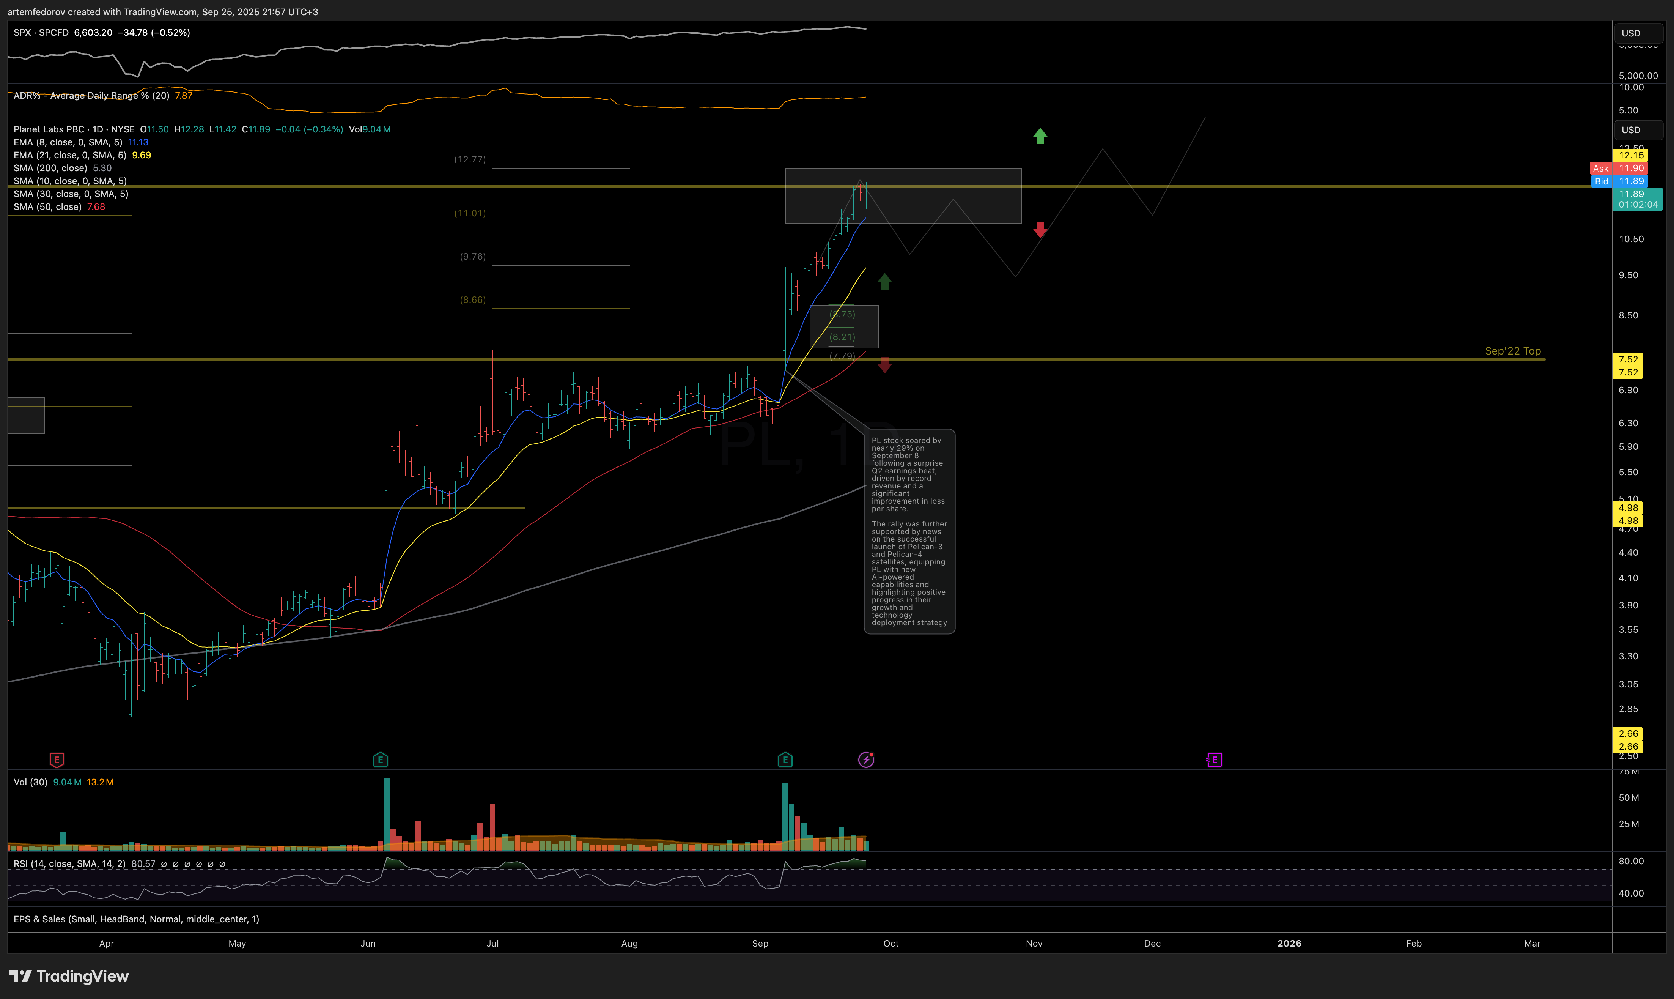Select the Vol (30) indicator legend
1674x999 pixels.
coord(30,782)
